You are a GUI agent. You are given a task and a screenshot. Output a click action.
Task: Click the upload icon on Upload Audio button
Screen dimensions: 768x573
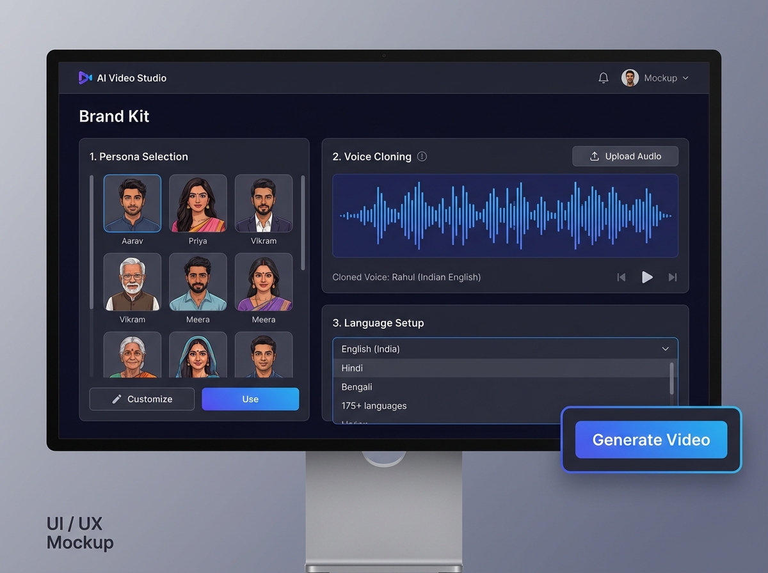[x=593, y=156]
